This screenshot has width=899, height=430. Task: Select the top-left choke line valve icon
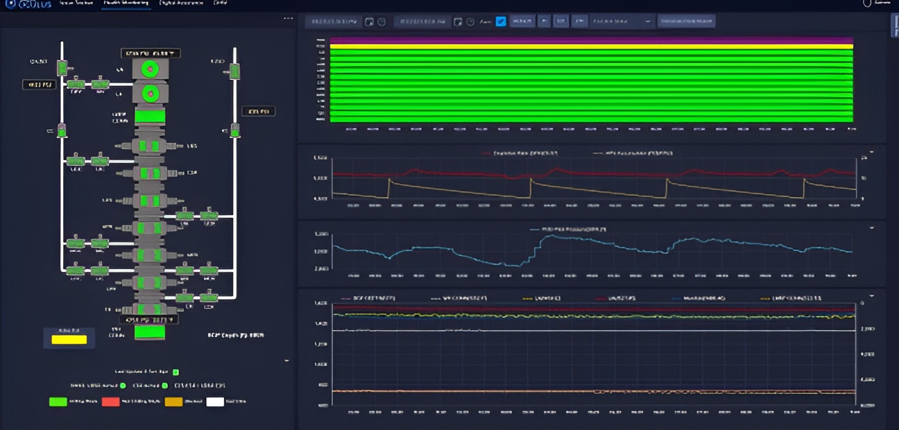[62, 68]
